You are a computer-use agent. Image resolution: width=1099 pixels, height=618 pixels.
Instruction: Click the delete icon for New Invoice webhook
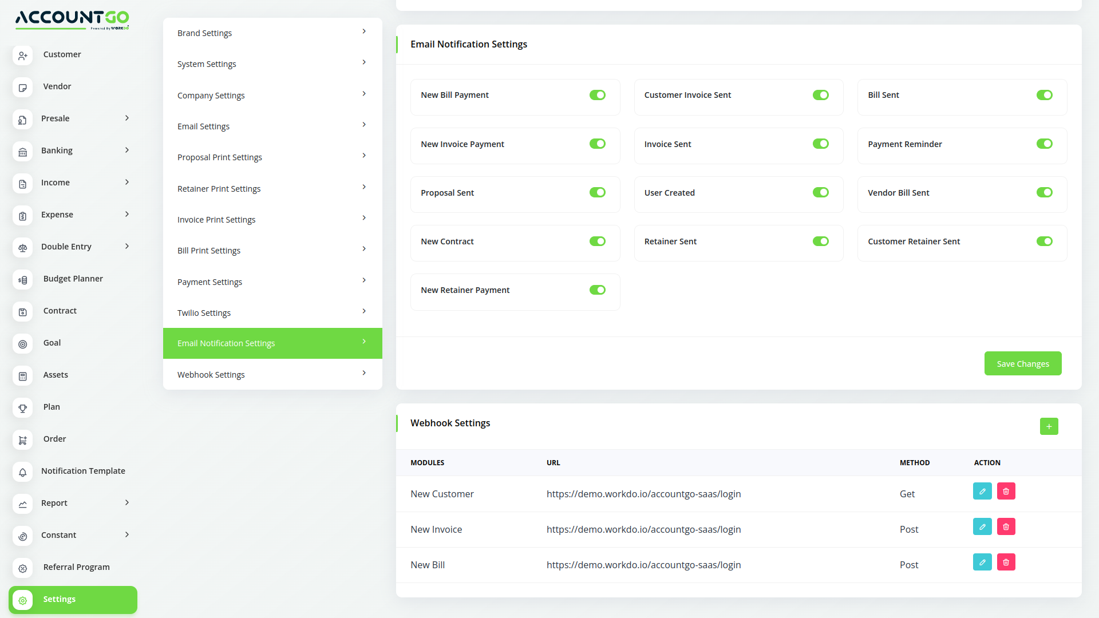[1006, 526]
